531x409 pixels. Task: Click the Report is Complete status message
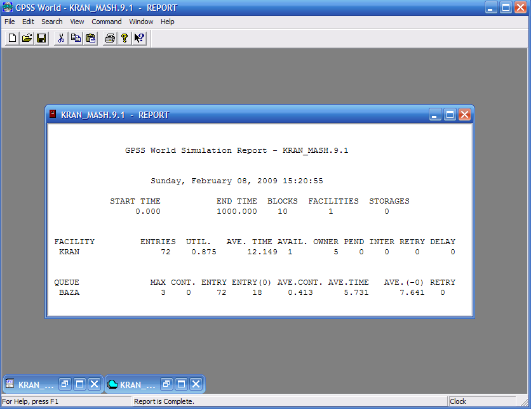[x=164, y=401]
